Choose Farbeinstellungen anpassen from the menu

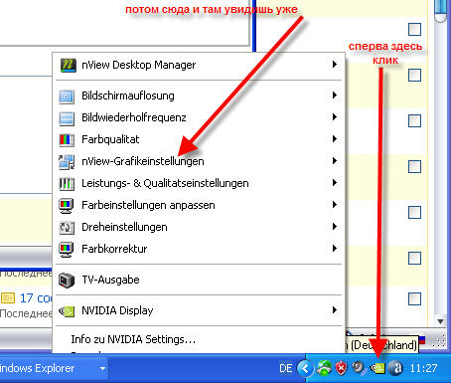[199, 205]
